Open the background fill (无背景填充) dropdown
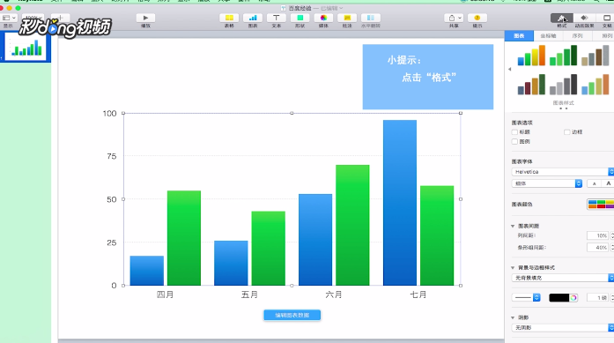Screen dimensions: 614x343 pos(563,278)
